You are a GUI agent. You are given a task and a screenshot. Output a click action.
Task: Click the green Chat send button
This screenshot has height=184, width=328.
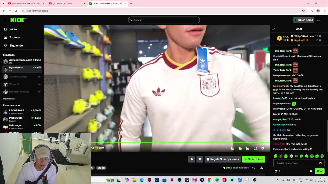pyautogui.click(x=320, y=171)
